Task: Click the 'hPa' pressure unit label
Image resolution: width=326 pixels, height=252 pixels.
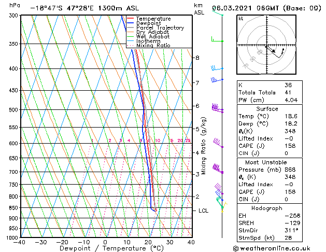Action: [x=15, y=5]
